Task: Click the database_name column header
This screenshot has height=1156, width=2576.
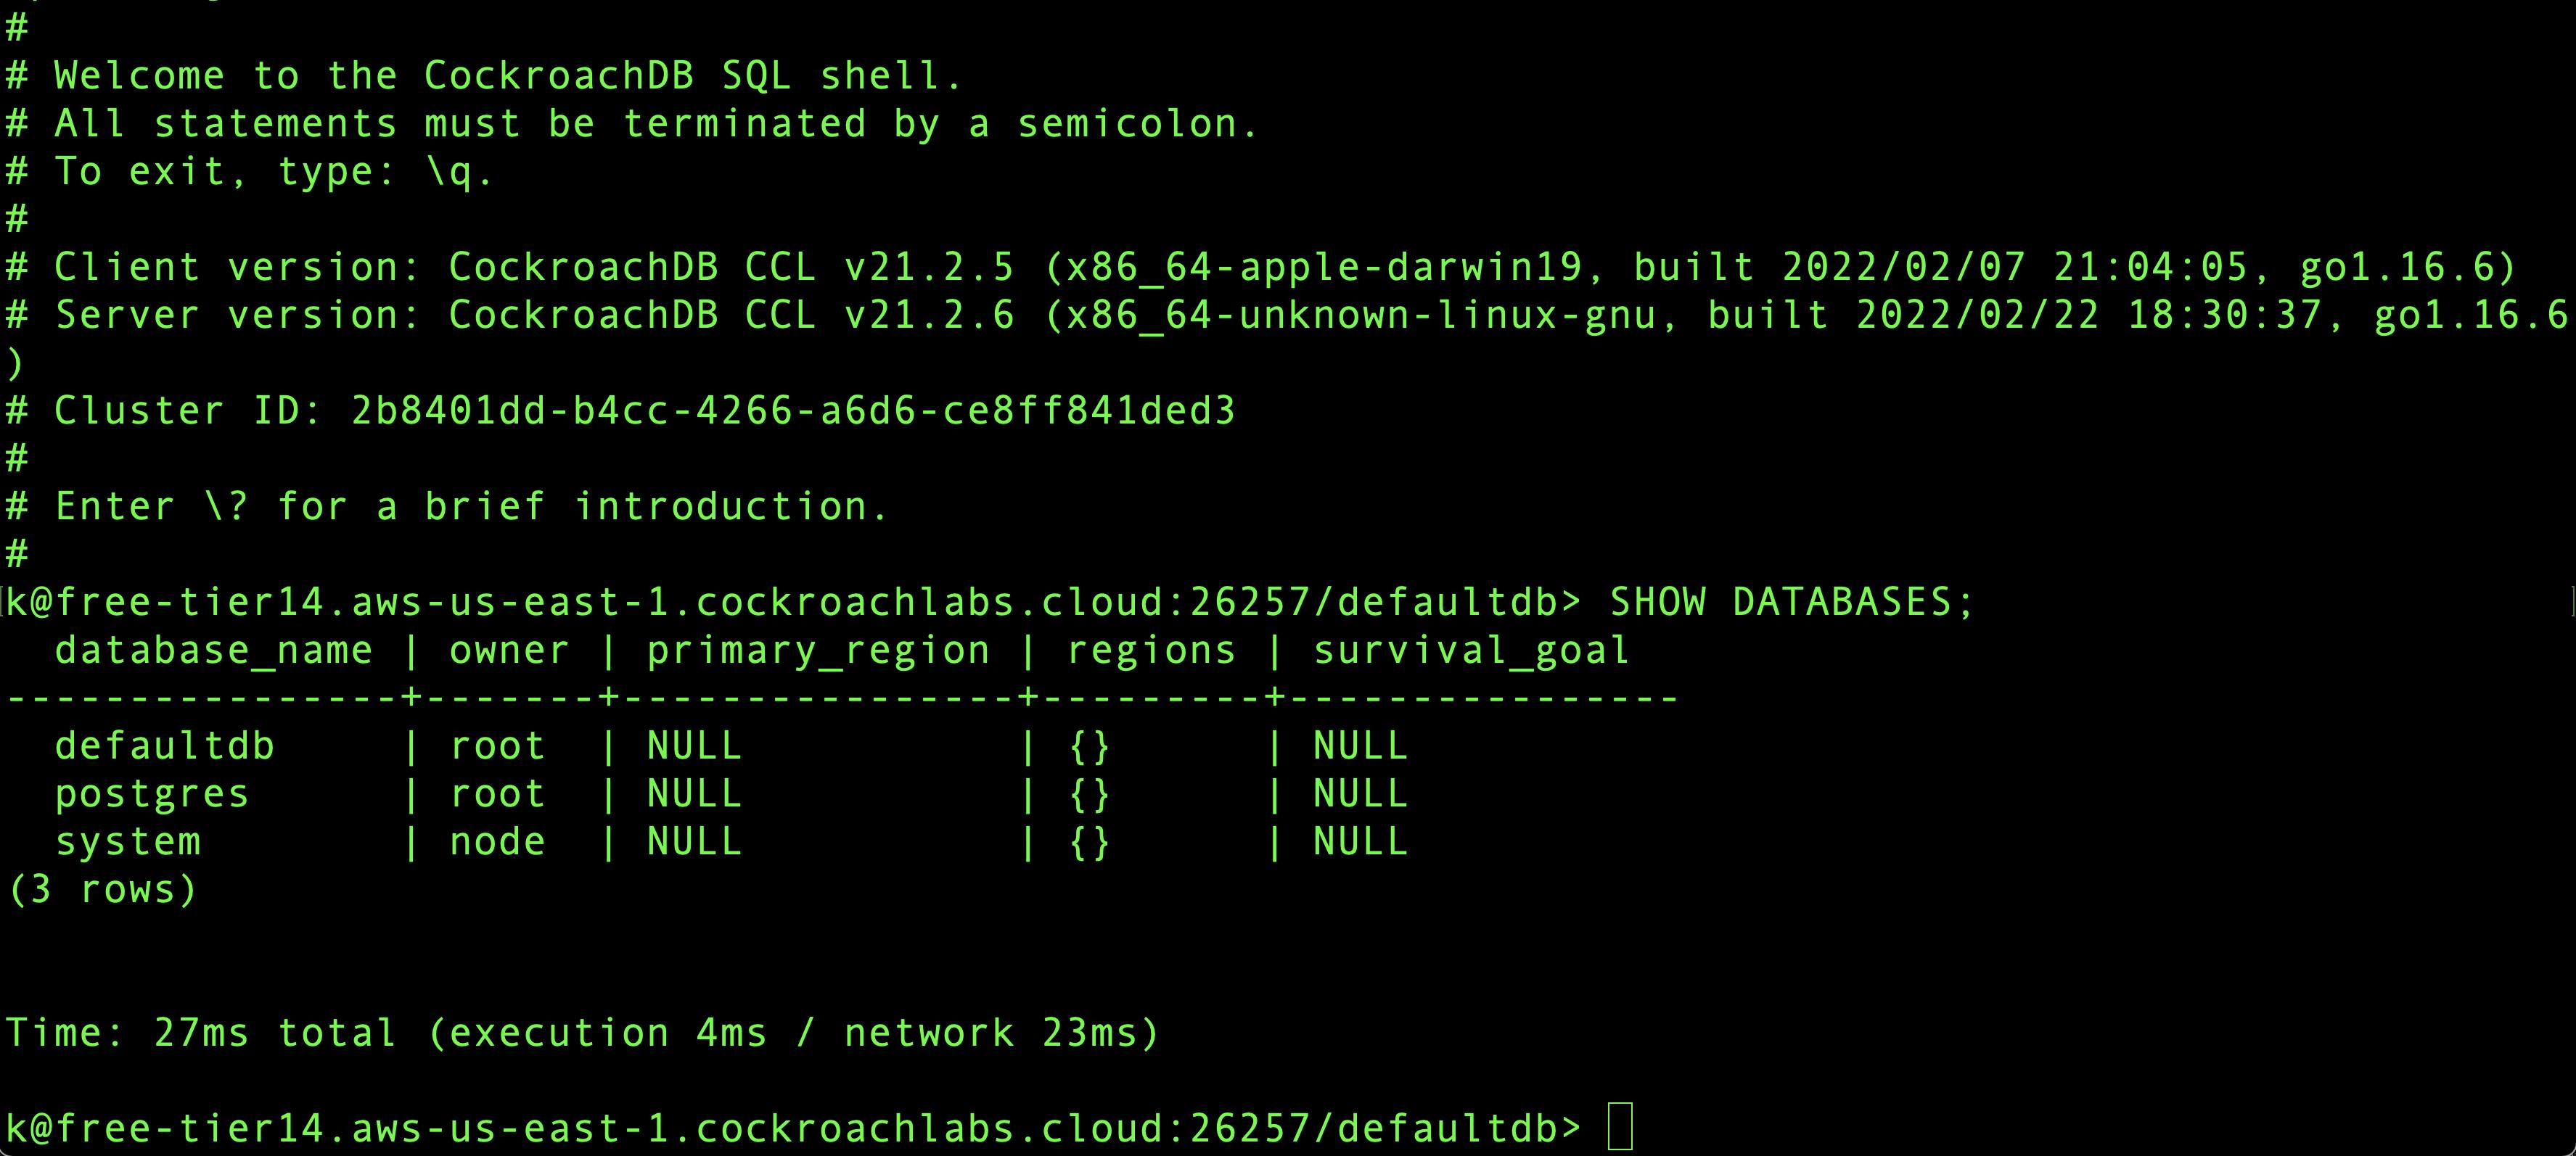Action: (x=213, y=651)
